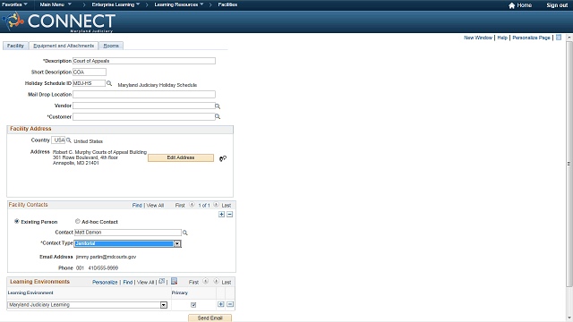Screen dimensions: 573x322
Task: Expand the Favorites menu
Action: [14, 4]
